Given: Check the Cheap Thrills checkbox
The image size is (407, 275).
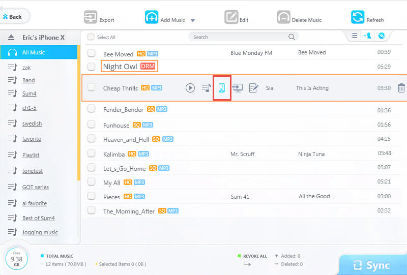Looking at the screenshot, I should 92,87.
